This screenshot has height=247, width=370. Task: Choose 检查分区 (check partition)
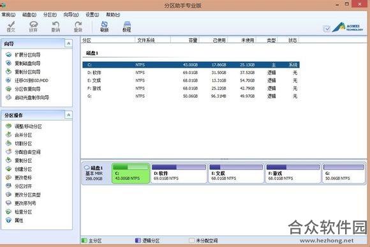pos(19,212)
